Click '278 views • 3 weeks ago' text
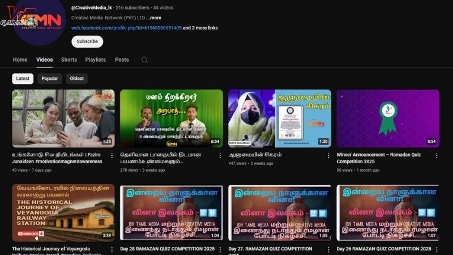 143,171
